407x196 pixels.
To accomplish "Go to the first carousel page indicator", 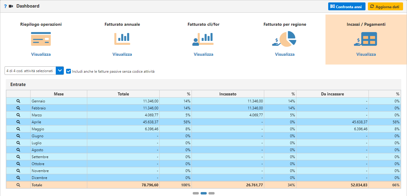I will tap(196, 193).
